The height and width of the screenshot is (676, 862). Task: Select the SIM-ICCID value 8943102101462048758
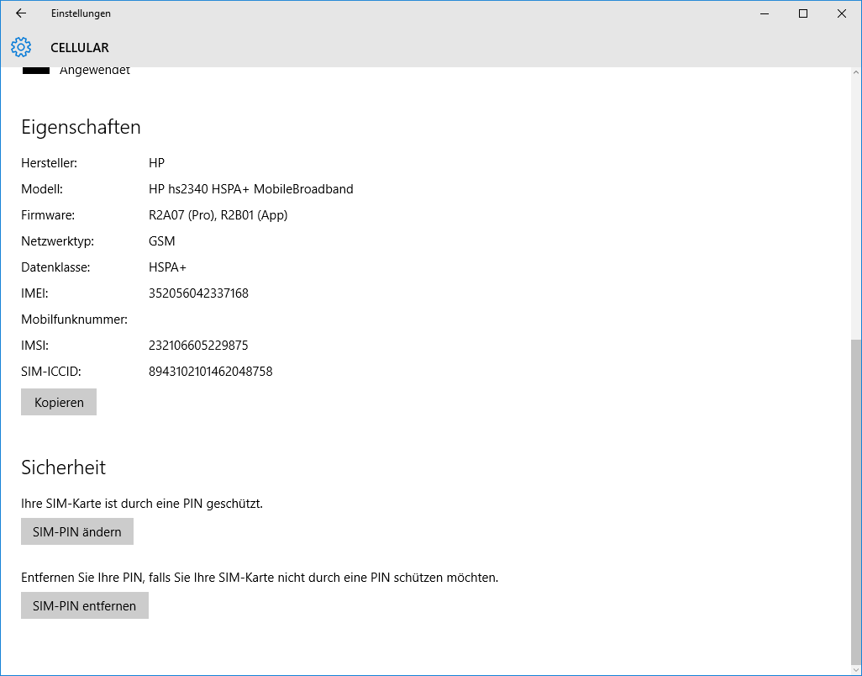coord(211,372)
